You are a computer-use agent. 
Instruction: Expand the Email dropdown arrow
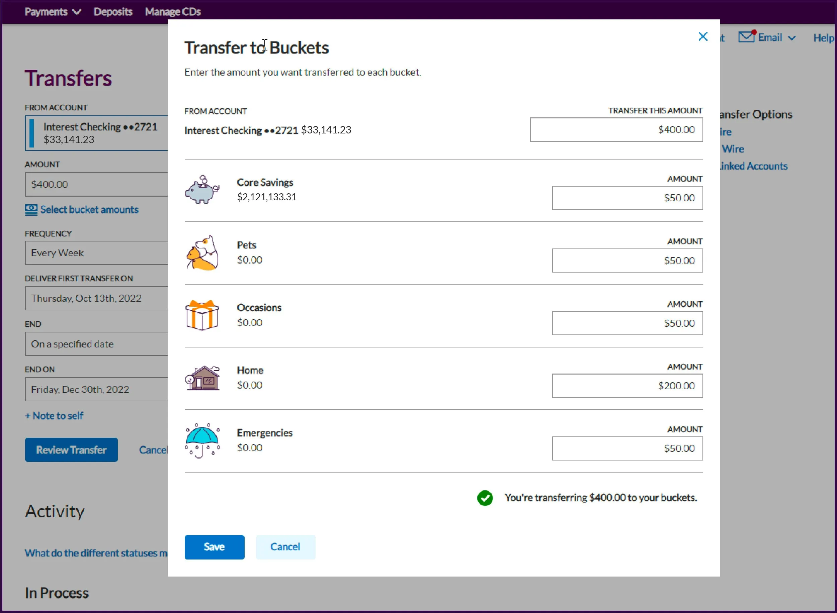(x=792, y=38)
